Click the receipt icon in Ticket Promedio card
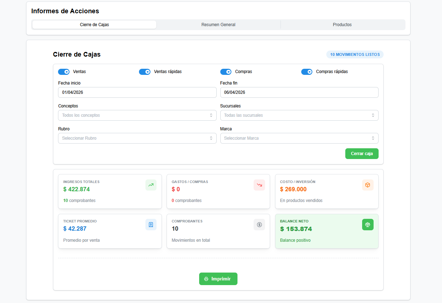The width and height of the screenshot is (442, 303). pyautogui.click(x=151, y=225)
